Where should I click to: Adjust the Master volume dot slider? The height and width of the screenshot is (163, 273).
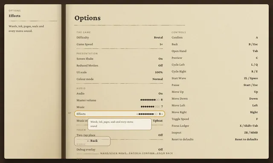click(x=150, y=100)
